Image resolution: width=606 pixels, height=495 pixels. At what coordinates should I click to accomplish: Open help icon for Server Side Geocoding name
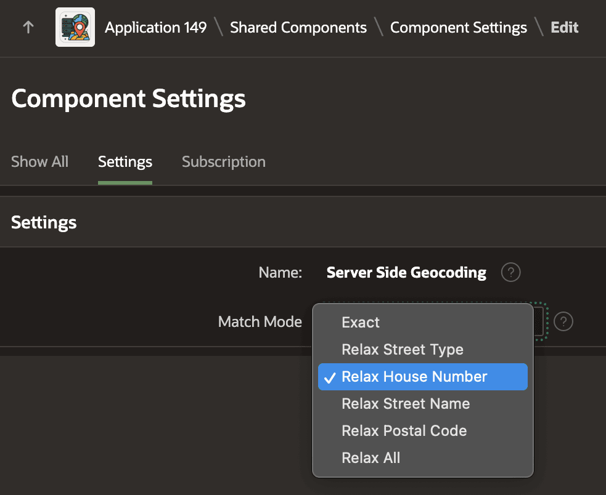[x=510, y=272]
